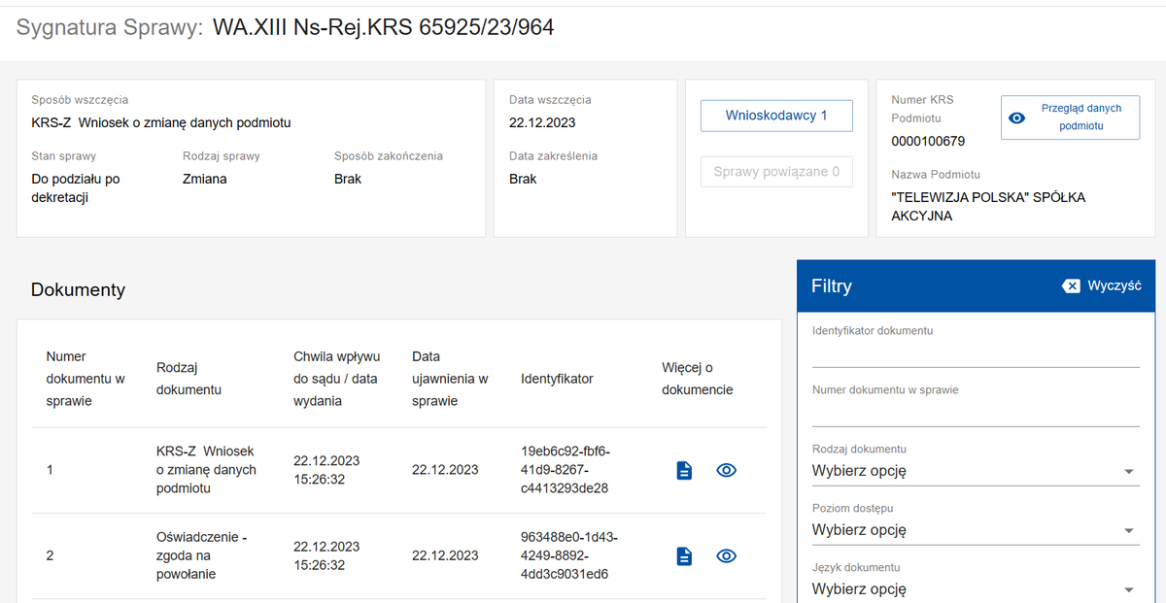Viewport: 1166px width, 603px height.
Task: Expand the Język dokumentu dropdown
Action: [976, 589]
